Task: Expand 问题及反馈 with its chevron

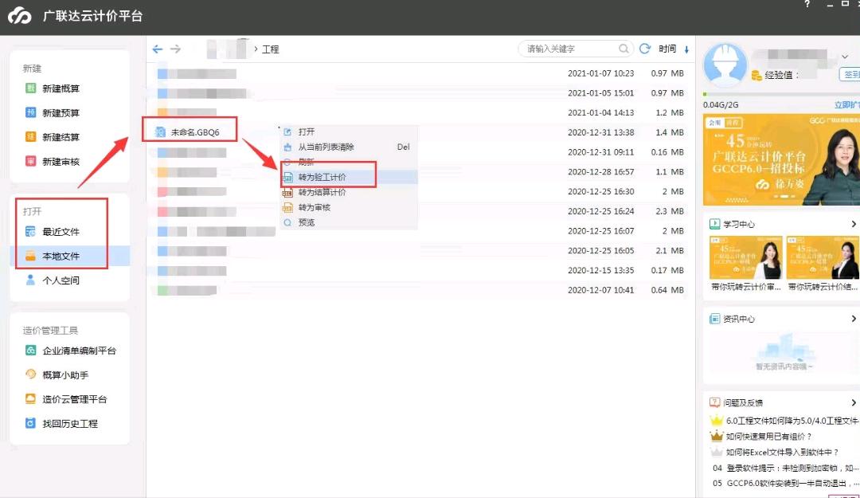Action: point(853,402)
